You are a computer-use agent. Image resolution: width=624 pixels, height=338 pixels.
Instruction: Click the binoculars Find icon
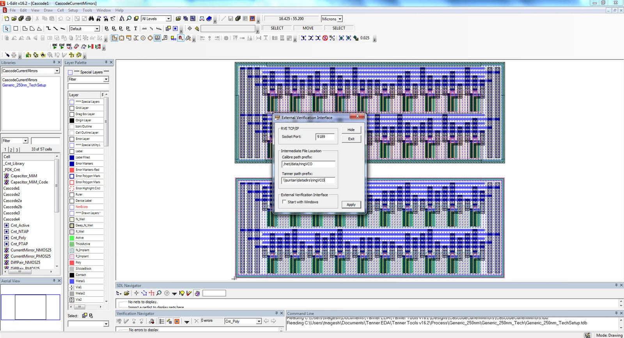click(91, 19)
